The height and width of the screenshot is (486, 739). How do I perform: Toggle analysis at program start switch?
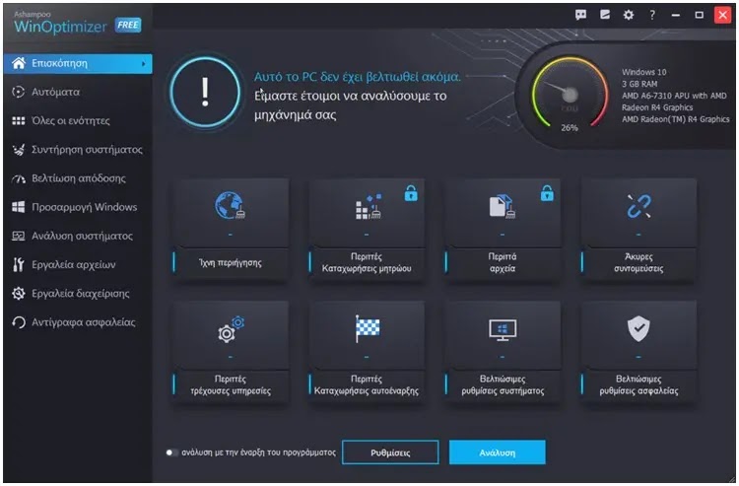pos(171,452)
